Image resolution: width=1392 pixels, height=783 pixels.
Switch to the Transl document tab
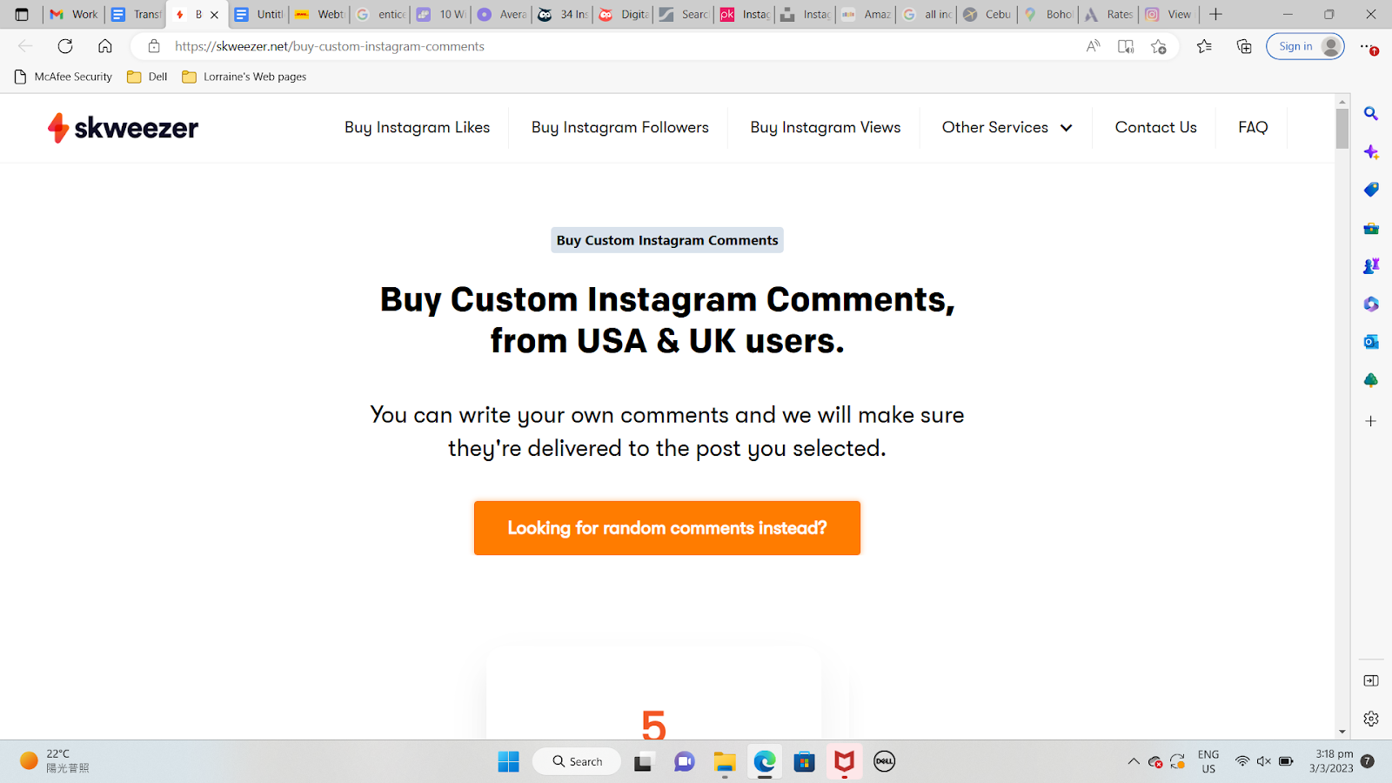point(136,14)
